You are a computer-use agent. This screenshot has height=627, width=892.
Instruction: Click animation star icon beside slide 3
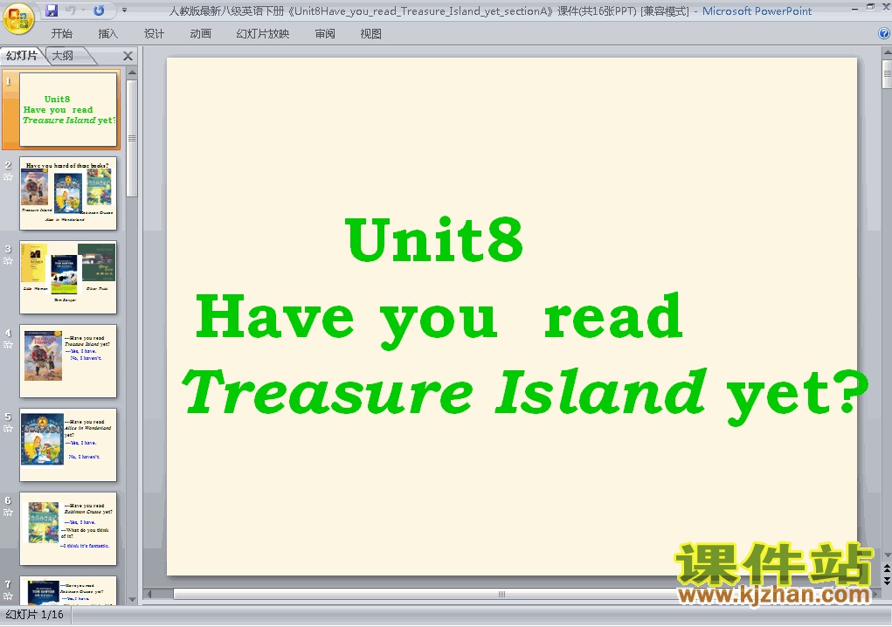pos(8,261)
